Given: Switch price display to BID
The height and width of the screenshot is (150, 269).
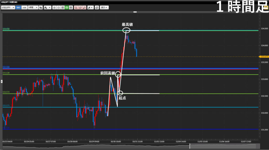Looking at the screenshot, I should pyautogui.click(x=18, y=8).
